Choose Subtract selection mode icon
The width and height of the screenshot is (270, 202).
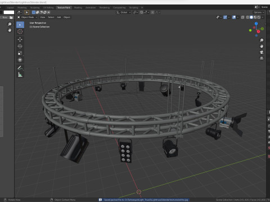click(x=41, y=12)
